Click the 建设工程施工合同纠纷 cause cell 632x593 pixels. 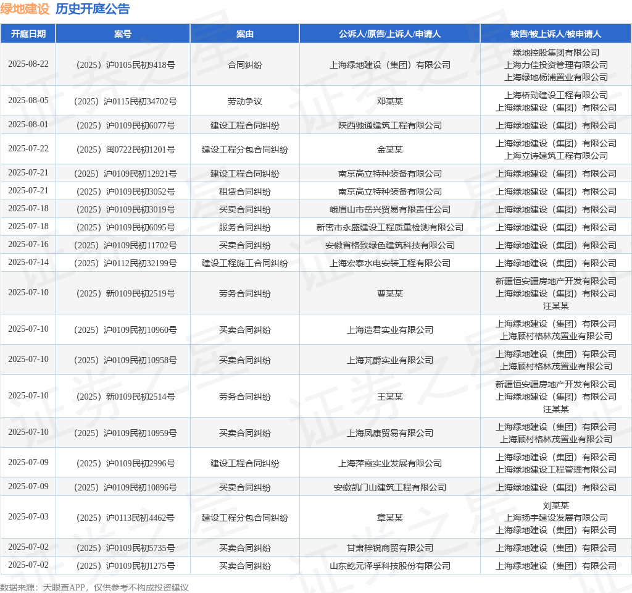[244, 263]
